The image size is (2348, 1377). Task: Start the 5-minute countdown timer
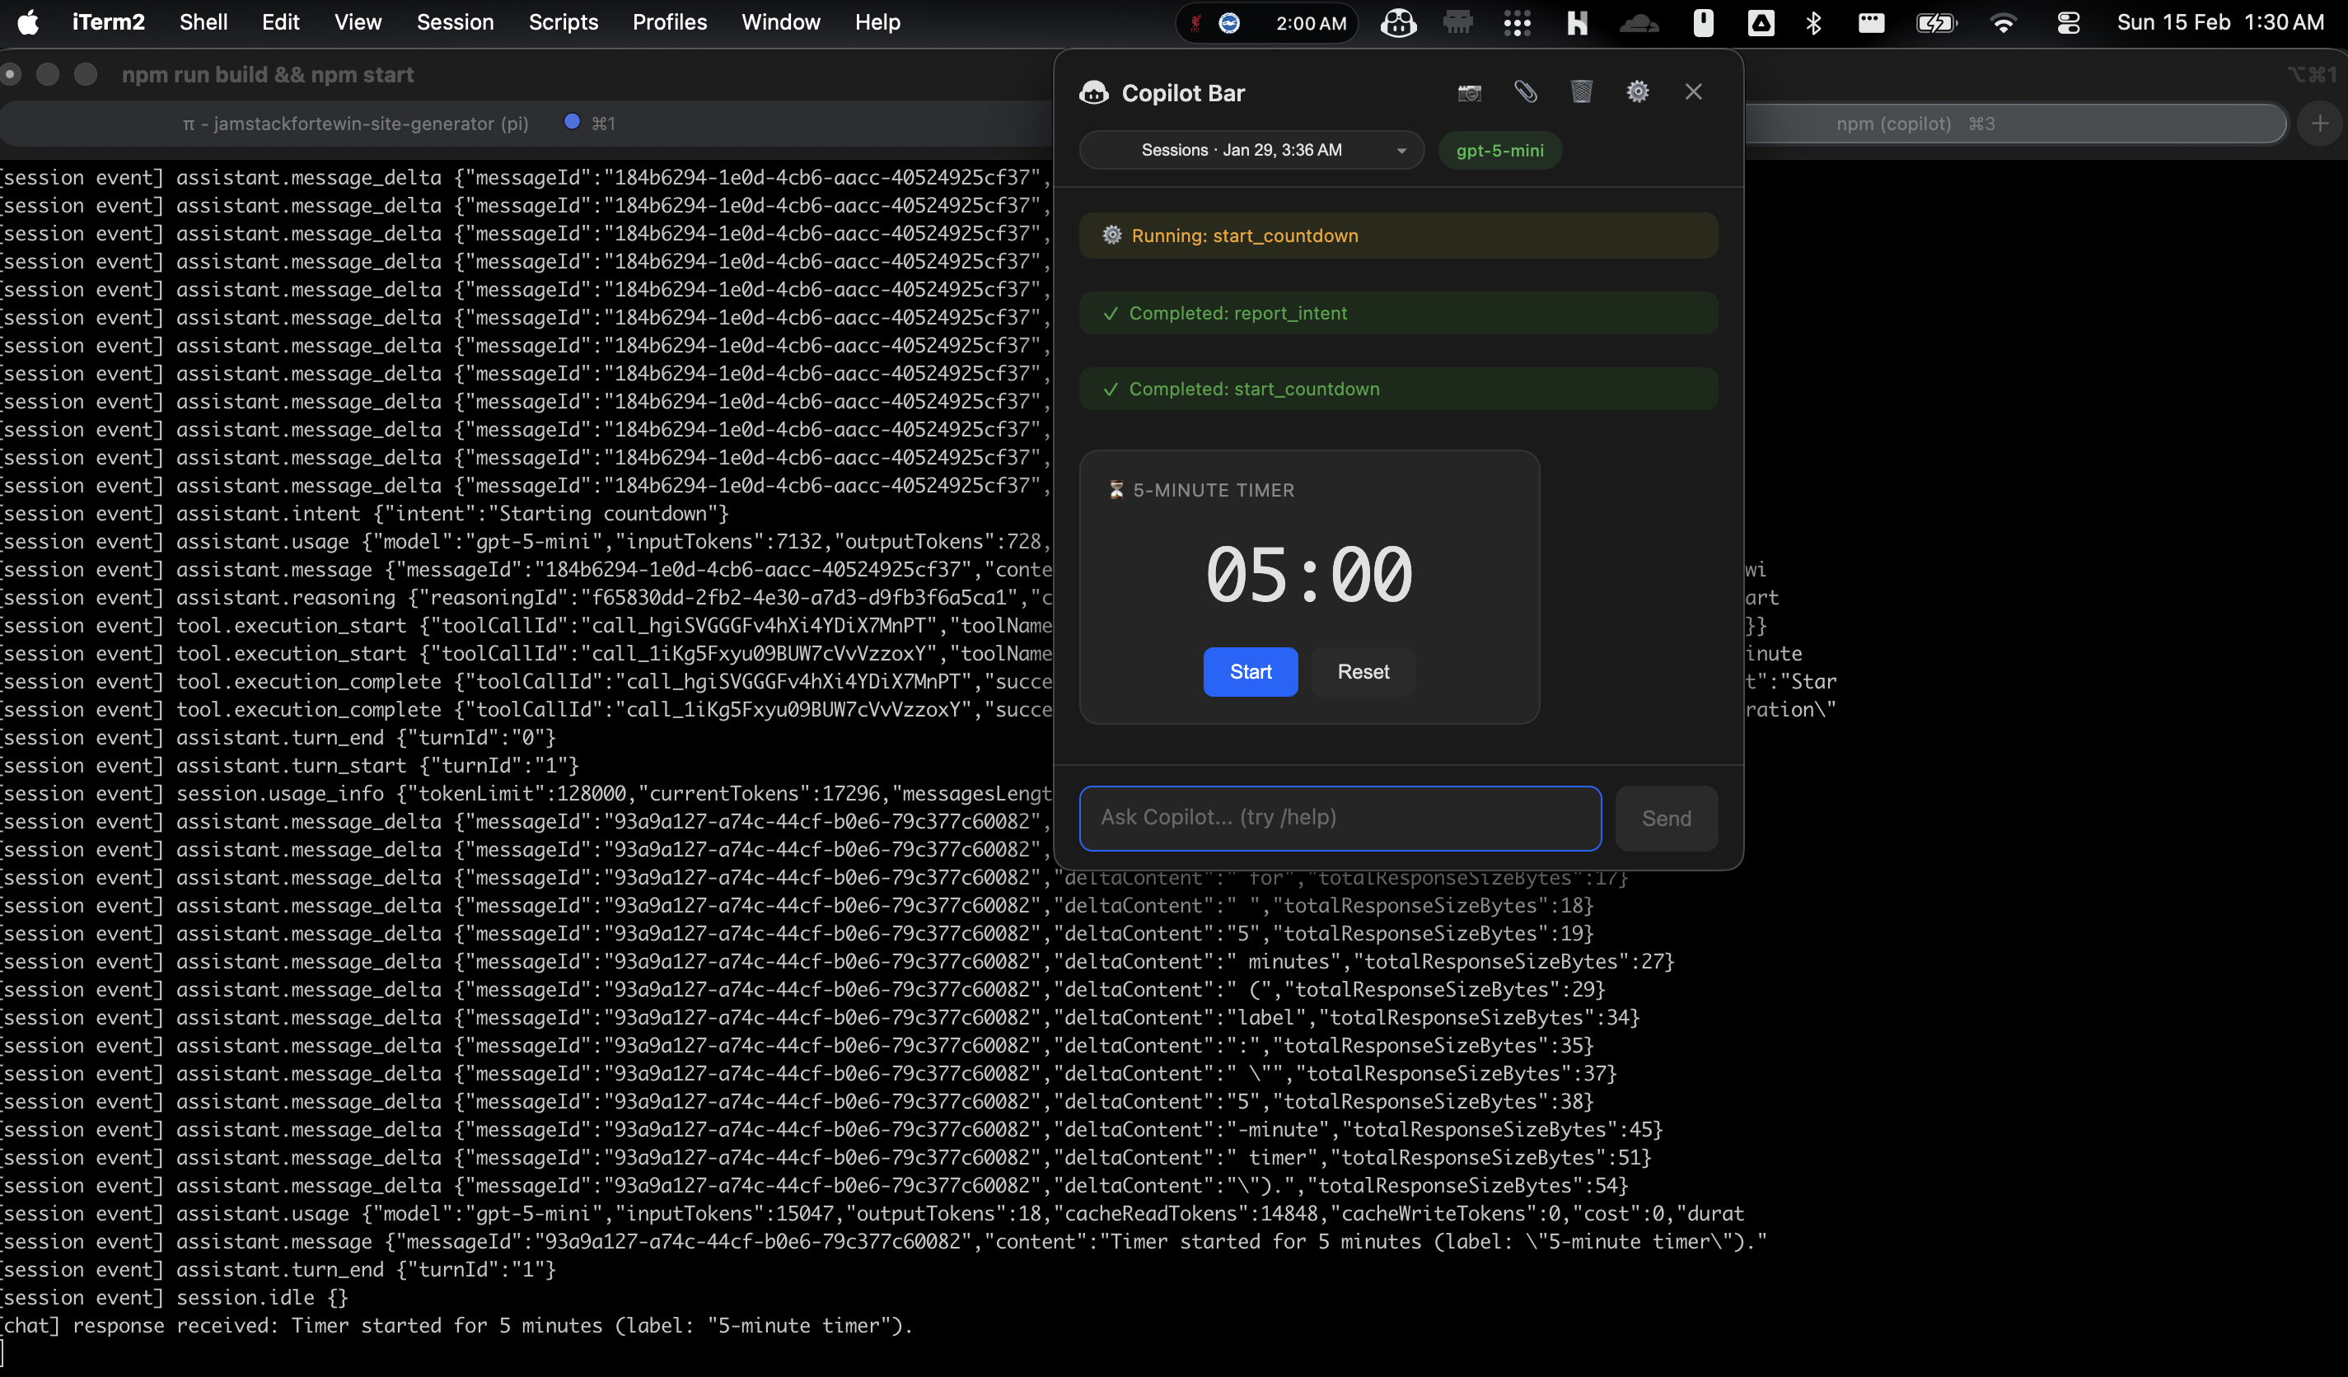tap(1250, 671)
